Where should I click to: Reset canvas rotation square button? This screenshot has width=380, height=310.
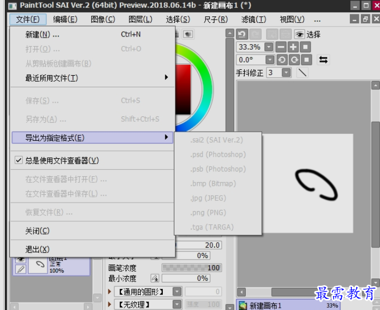click(x=307, y=59)
